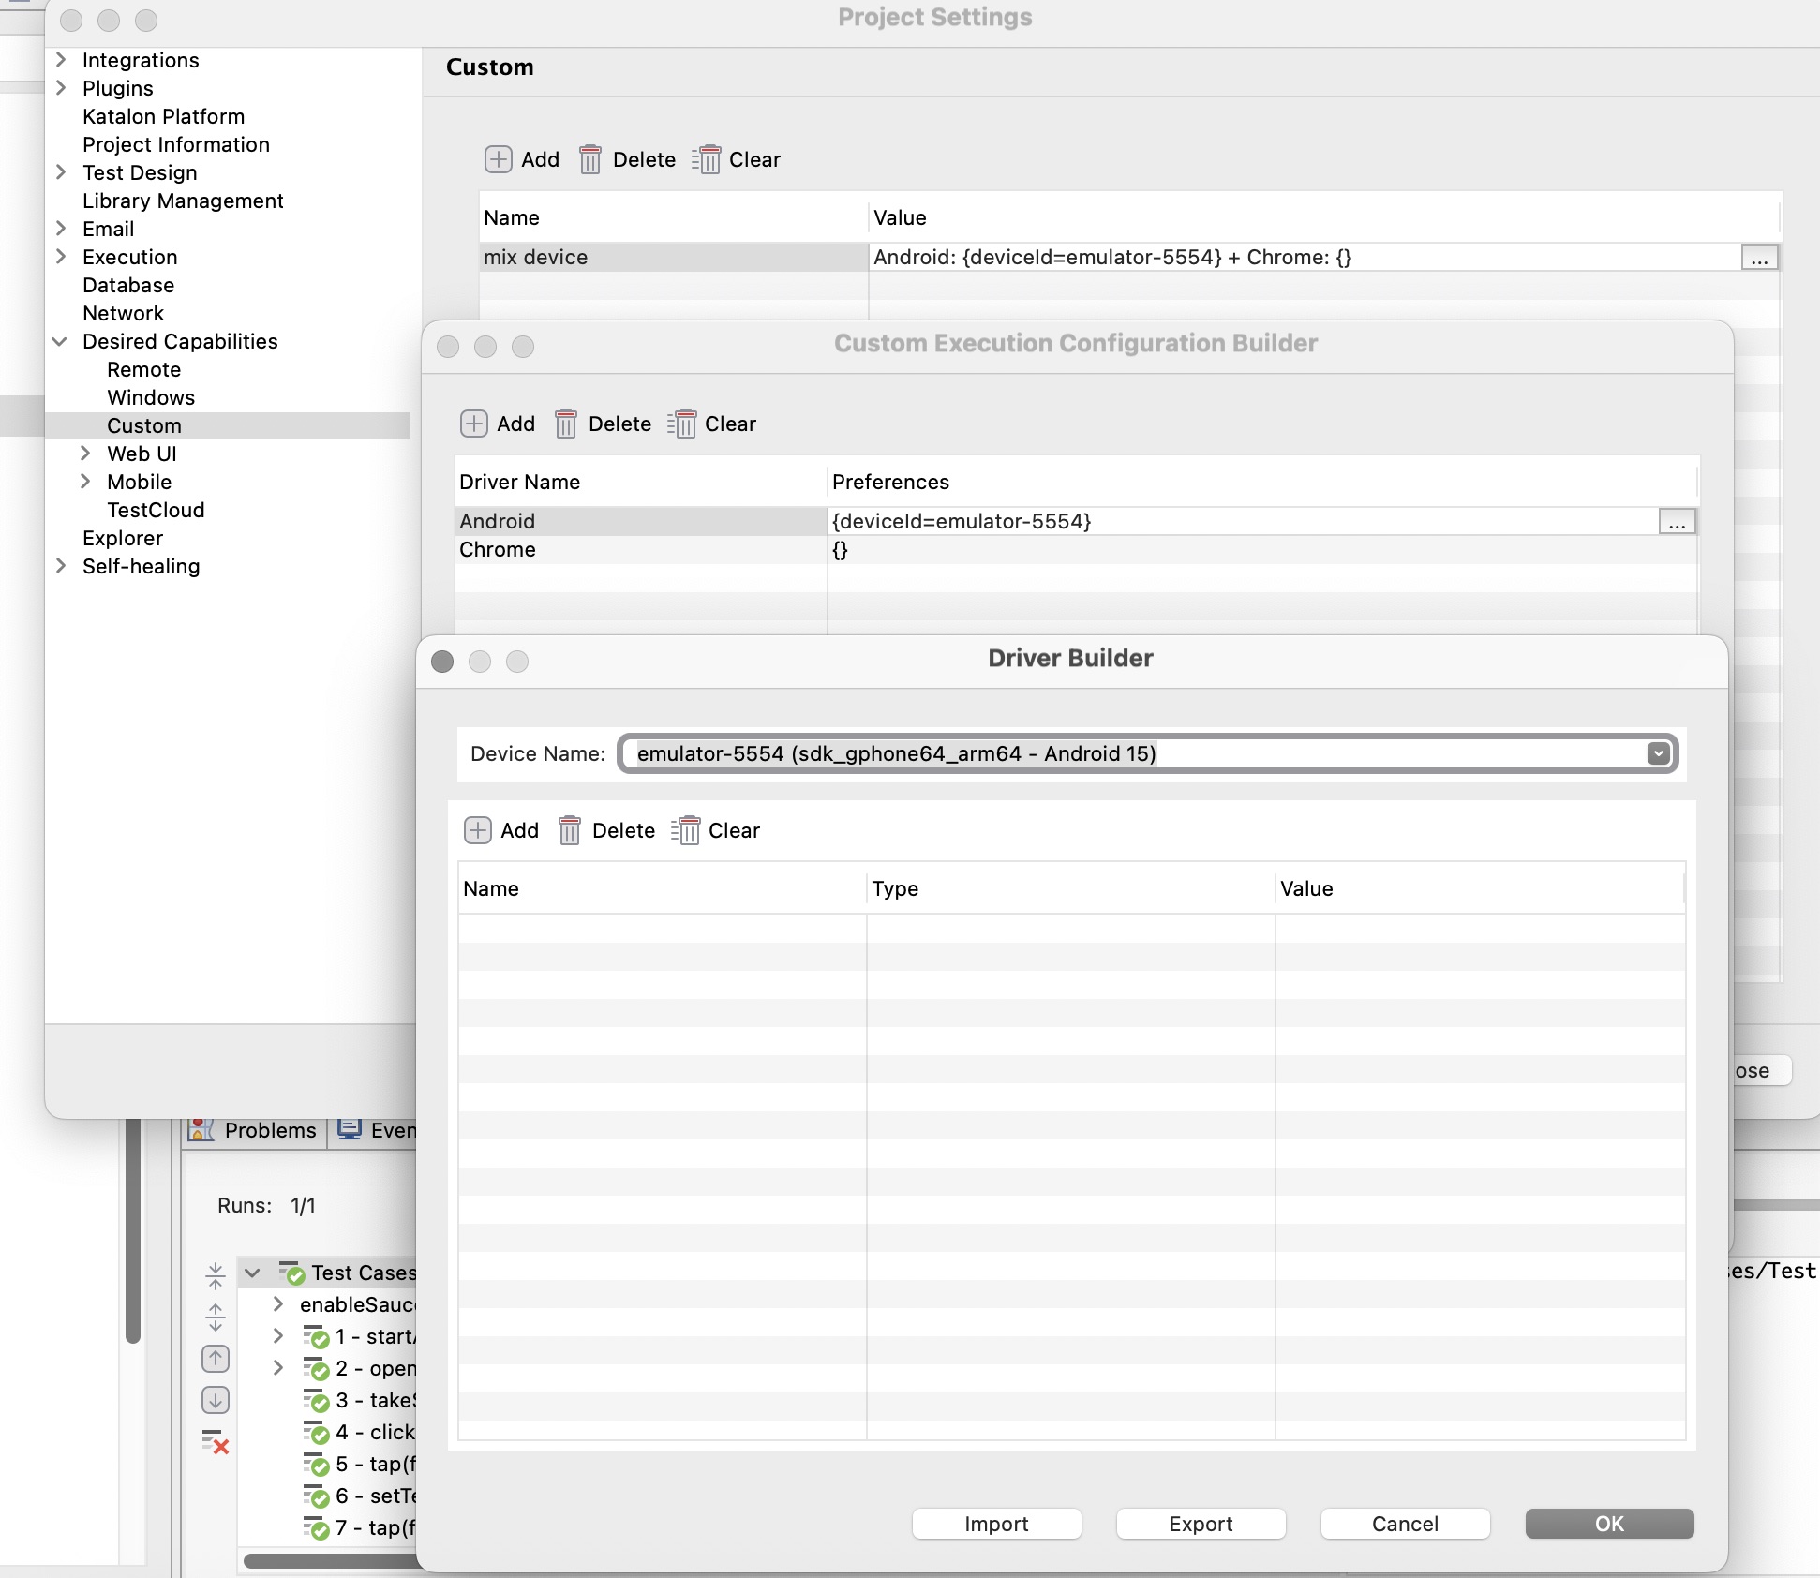Expand the Self-healing settings node
The height and width of the screenshot is (1578, 1820).
pyautogui.click(x=60, y=566)
